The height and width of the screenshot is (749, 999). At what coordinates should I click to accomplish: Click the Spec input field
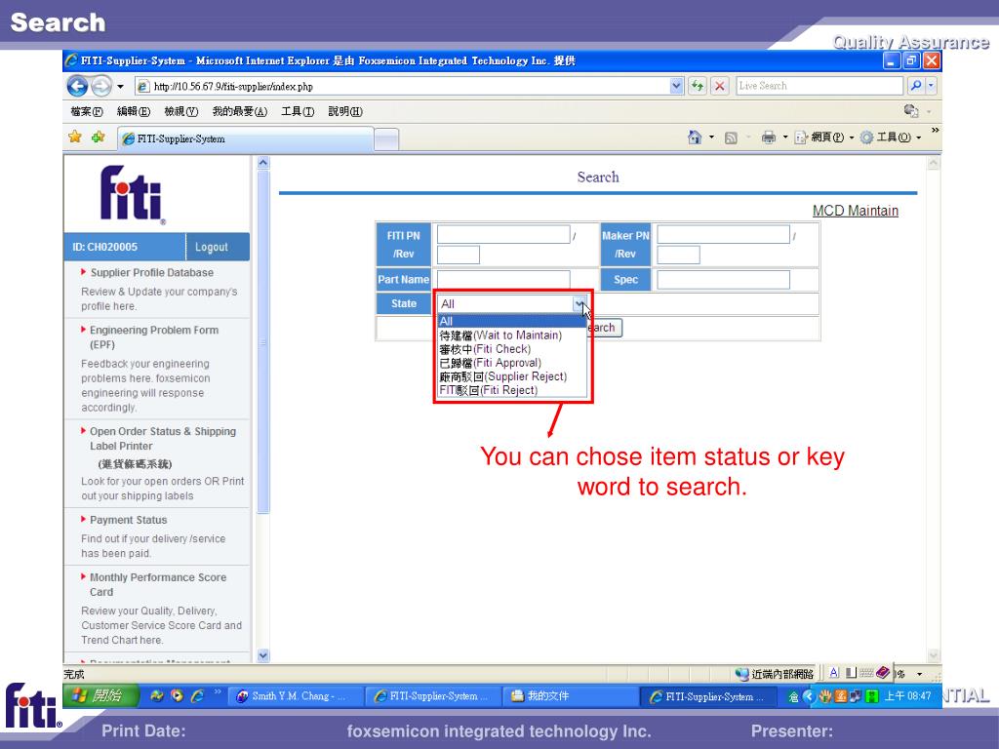(723, 280)
